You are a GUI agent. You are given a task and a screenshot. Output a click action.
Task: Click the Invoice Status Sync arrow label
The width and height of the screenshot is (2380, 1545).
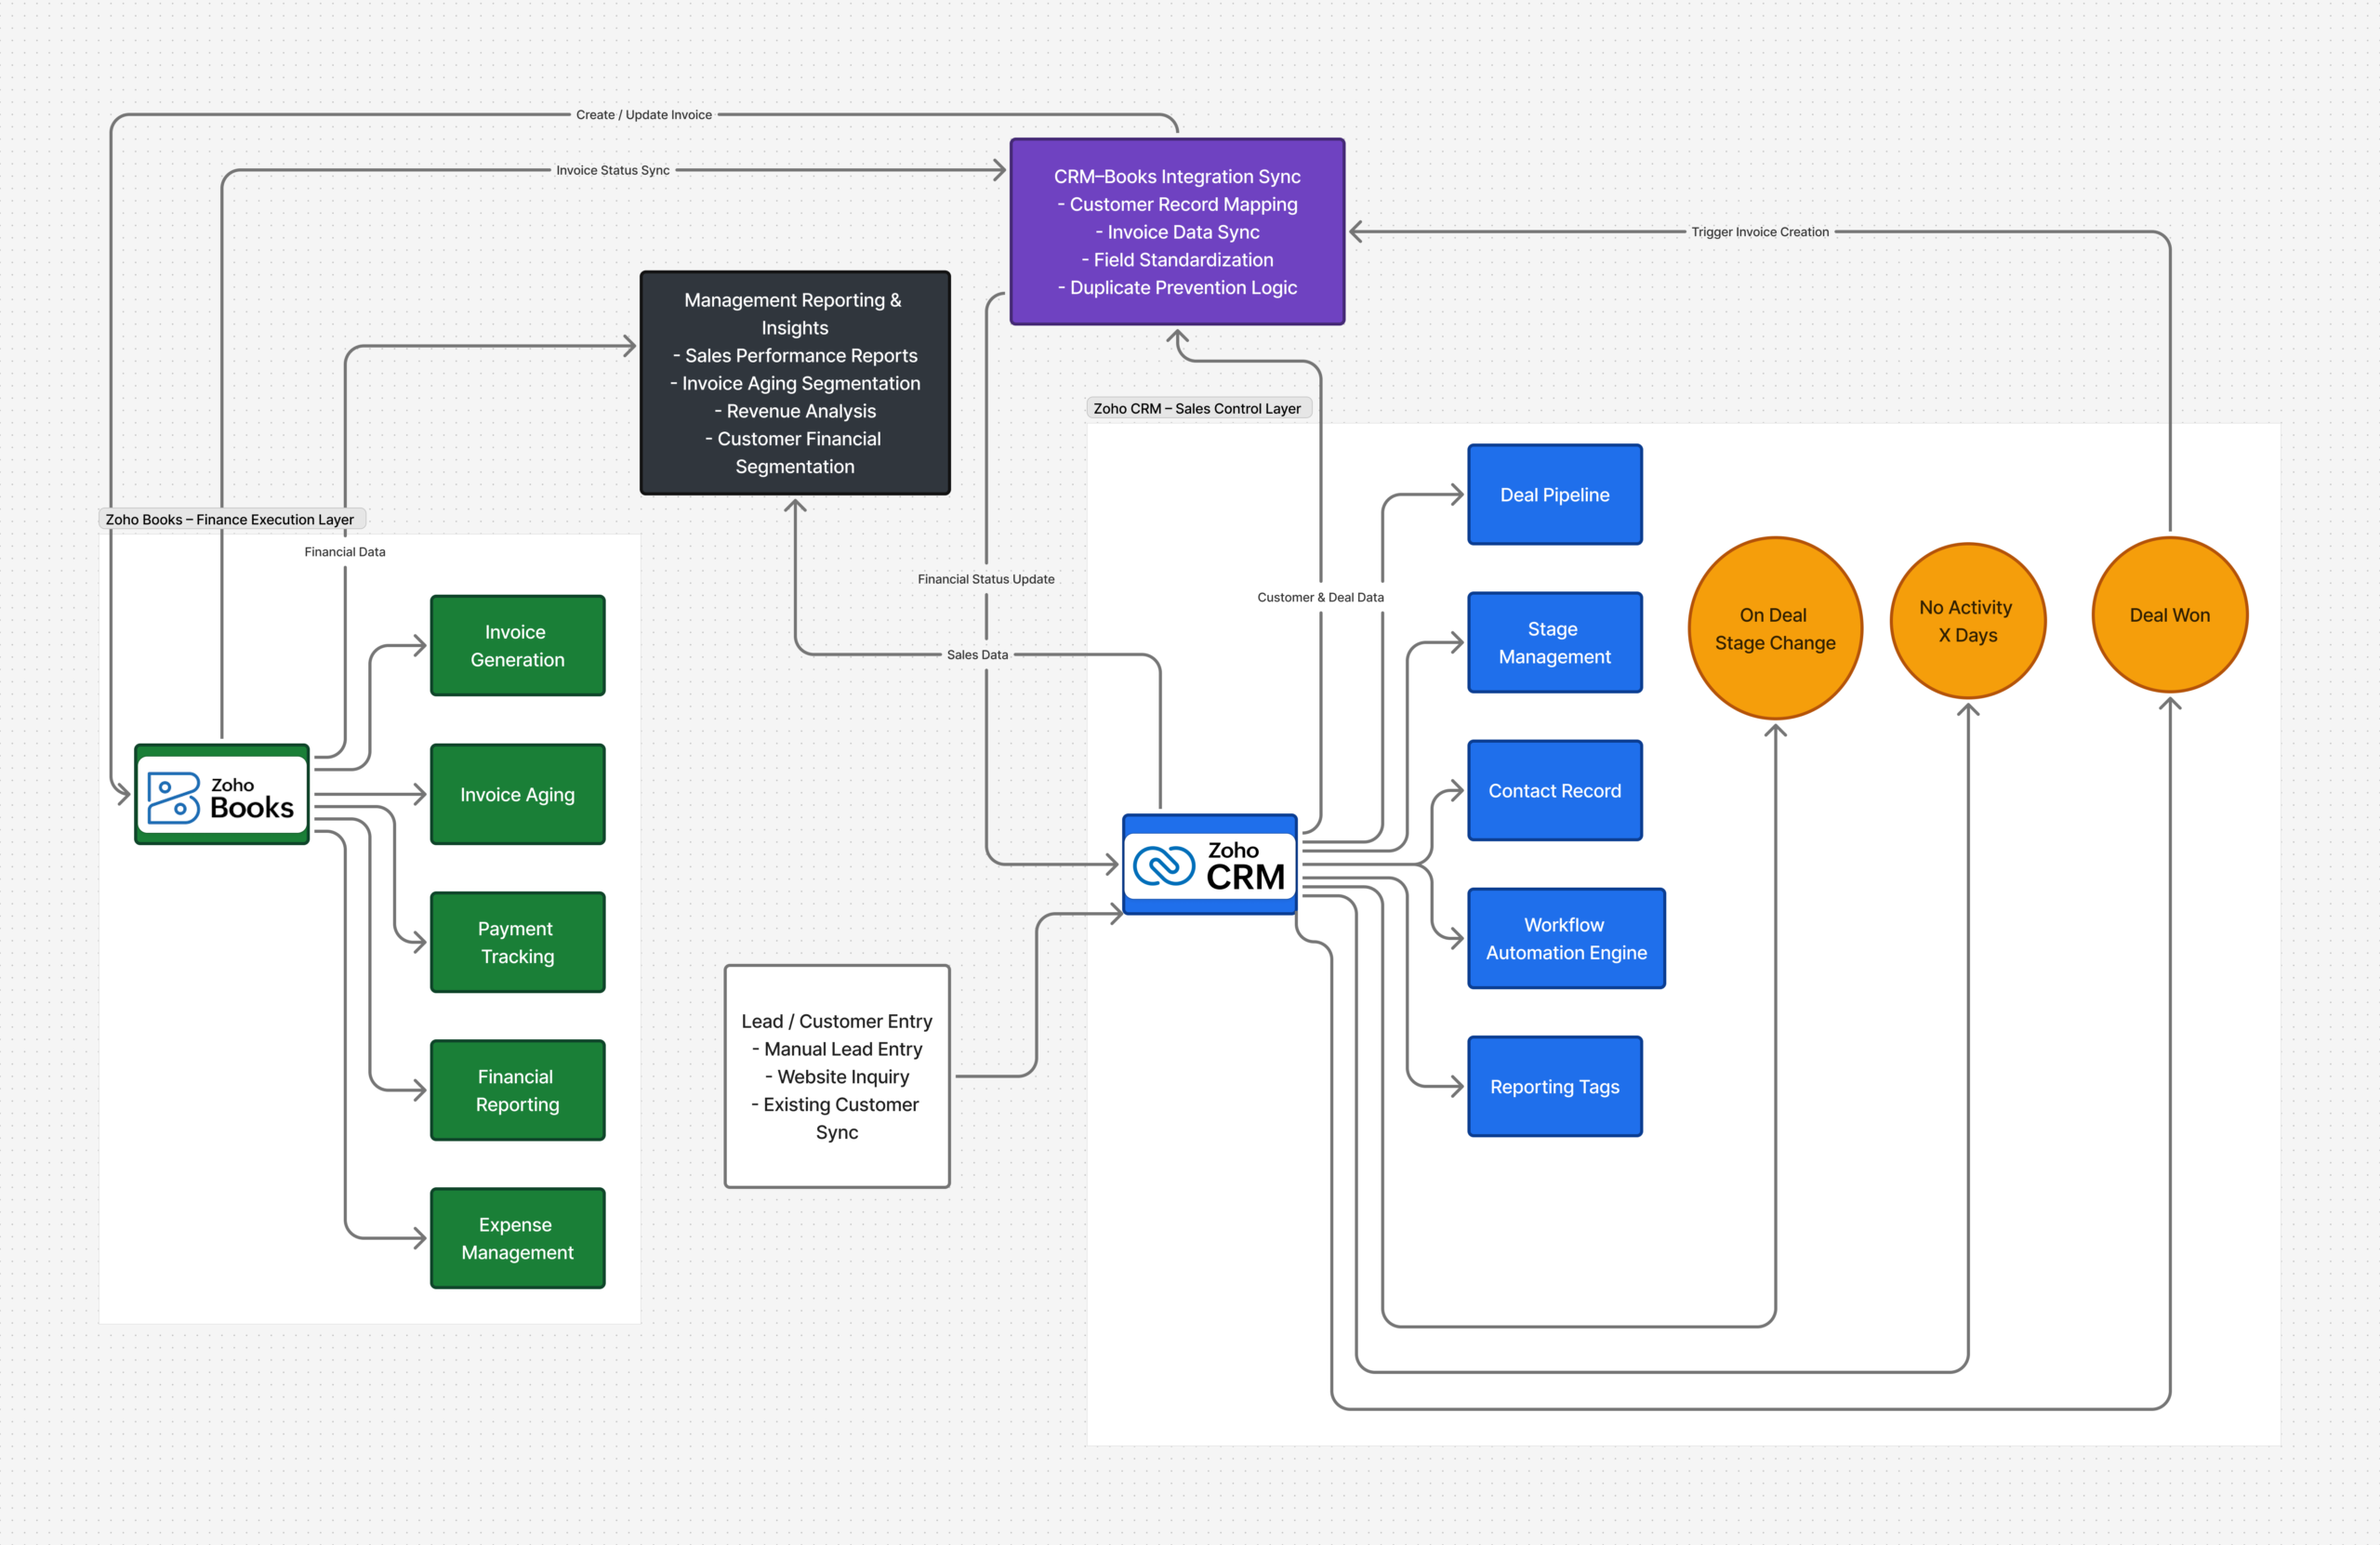point(613,170)
